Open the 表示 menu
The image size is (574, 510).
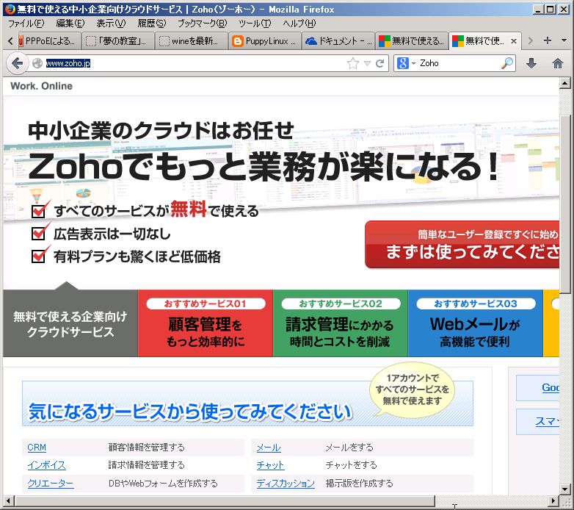(111, 24)
